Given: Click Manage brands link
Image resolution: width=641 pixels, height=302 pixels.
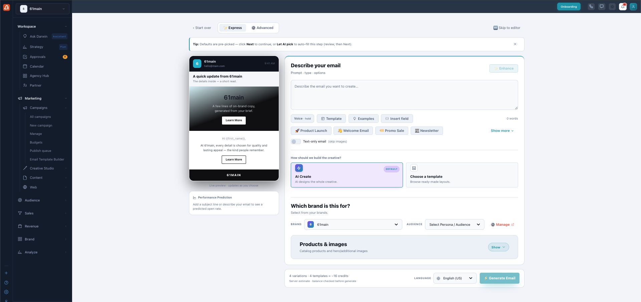Looking at the screenshot, I should point(502,225).
